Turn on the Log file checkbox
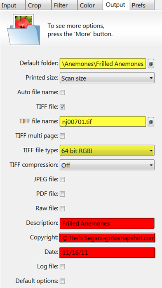This screenshot has height=288, width=162. point(63,267)
